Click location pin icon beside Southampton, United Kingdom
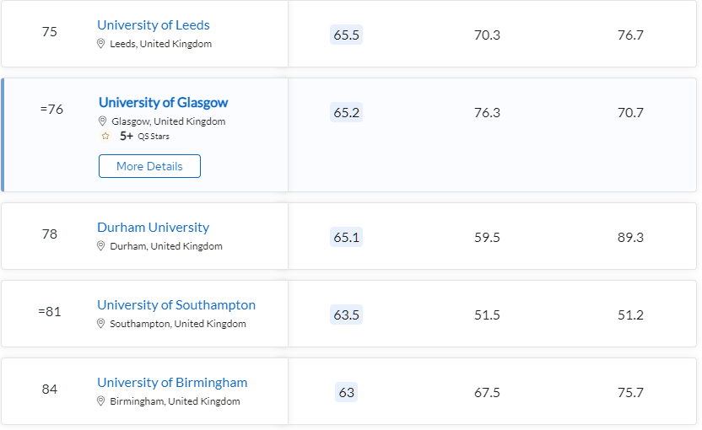This screenshot has width=702, height=430. click(x=101, y=324)
